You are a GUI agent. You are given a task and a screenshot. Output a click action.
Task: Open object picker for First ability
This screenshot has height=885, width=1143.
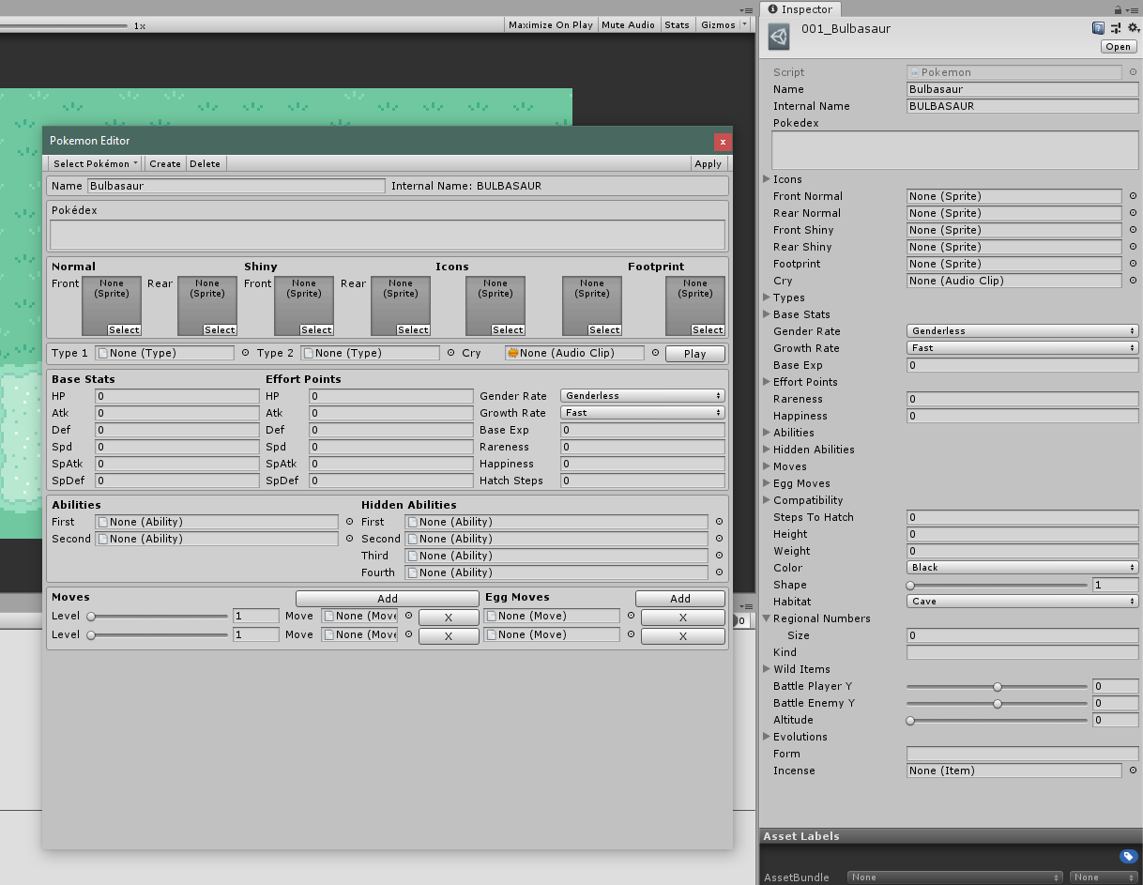click(x=349, y=522)
